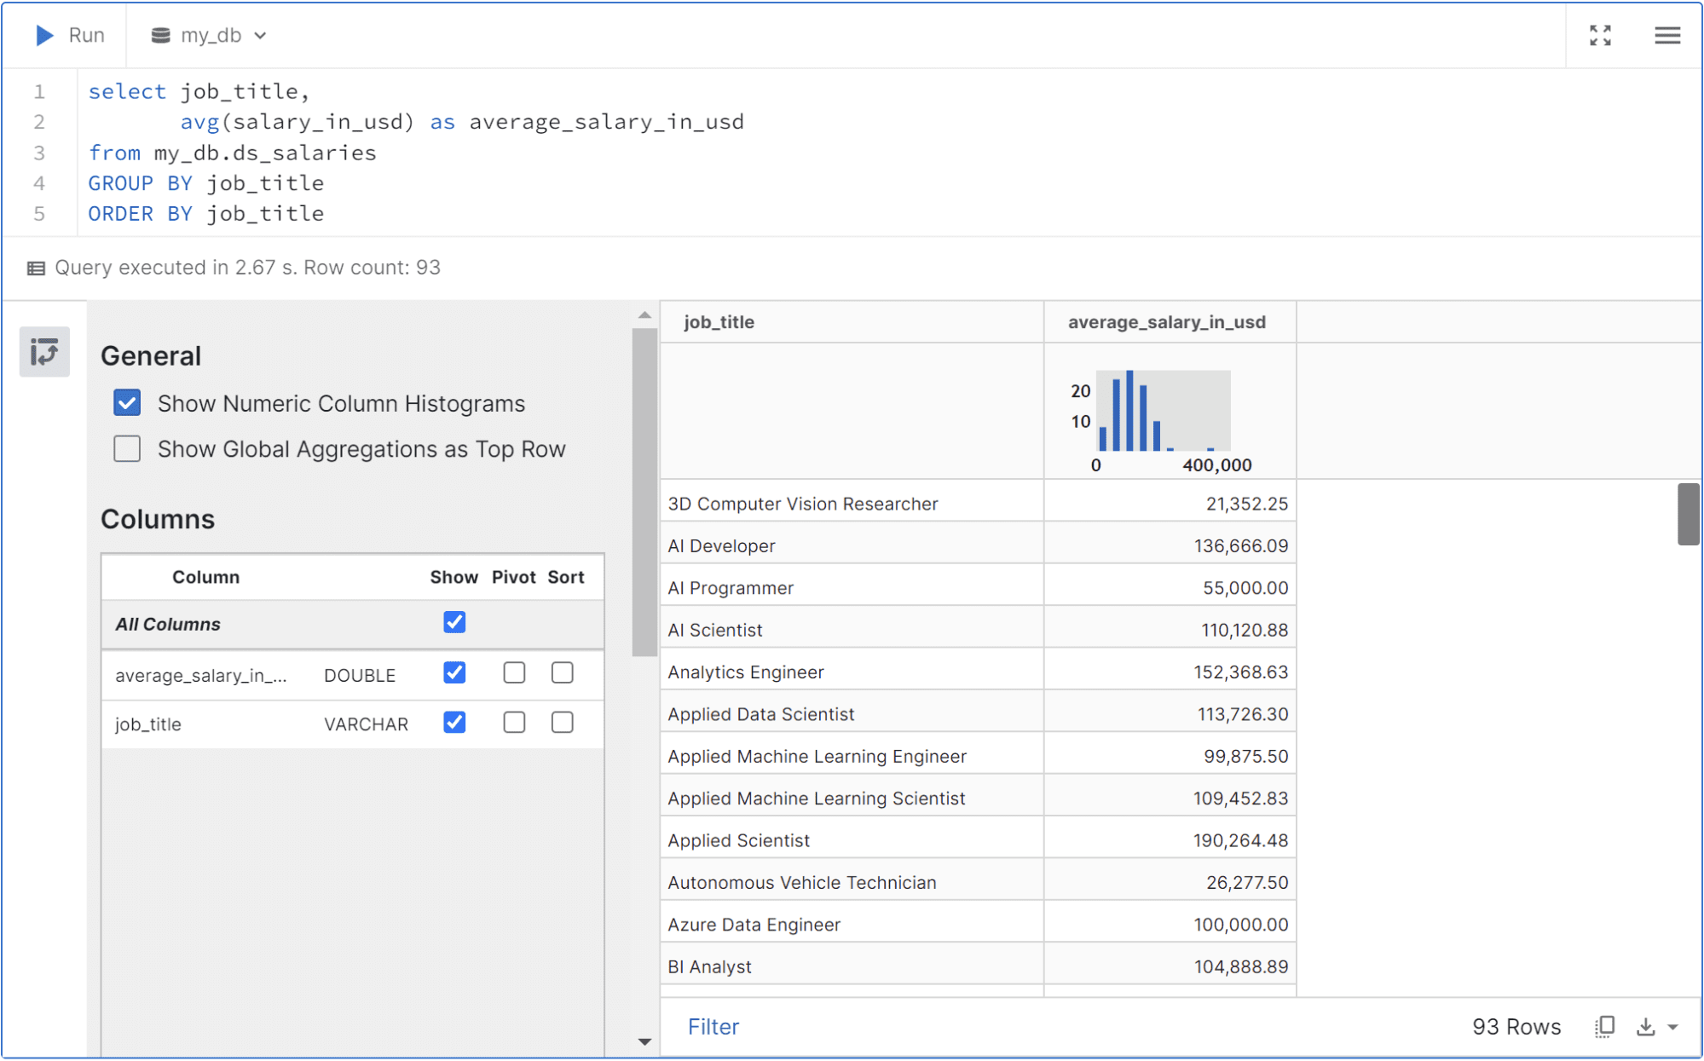Click the 21,352.25 salary value
This screenshot has width=1704, height=1061.
pos(1246,504)
